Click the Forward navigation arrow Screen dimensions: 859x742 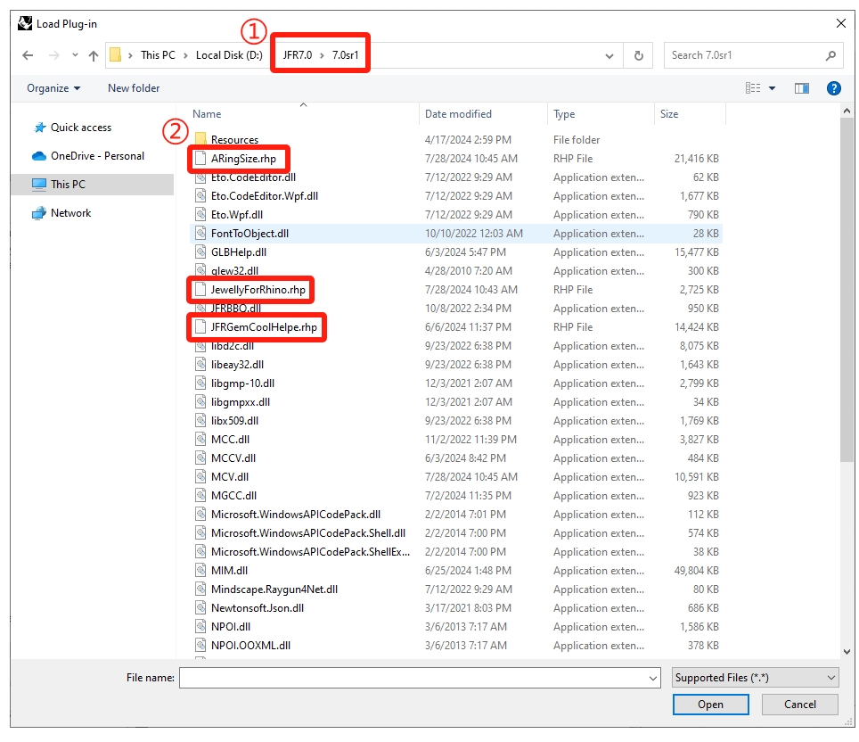(53, 55)
